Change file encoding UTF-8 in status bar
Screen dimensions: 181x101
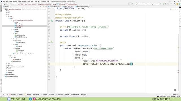coord(169,96)
